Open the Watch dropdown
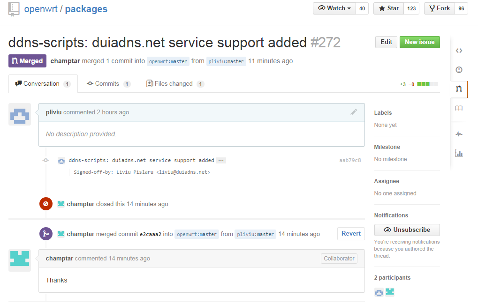The width and height of the screenshot is (478, 304). coord(334,8)
